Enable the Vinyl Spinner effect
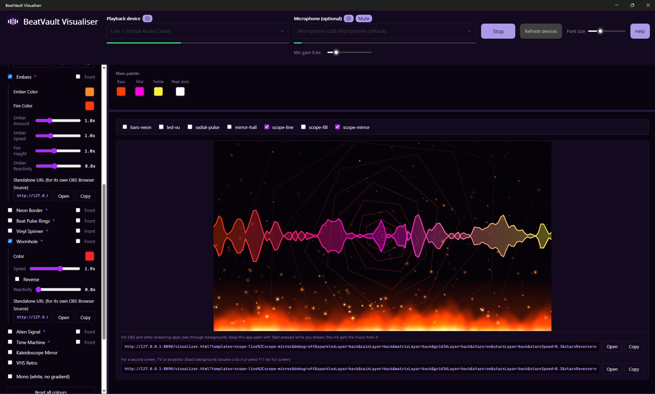655x394 pixels. [x=10, y=231]
